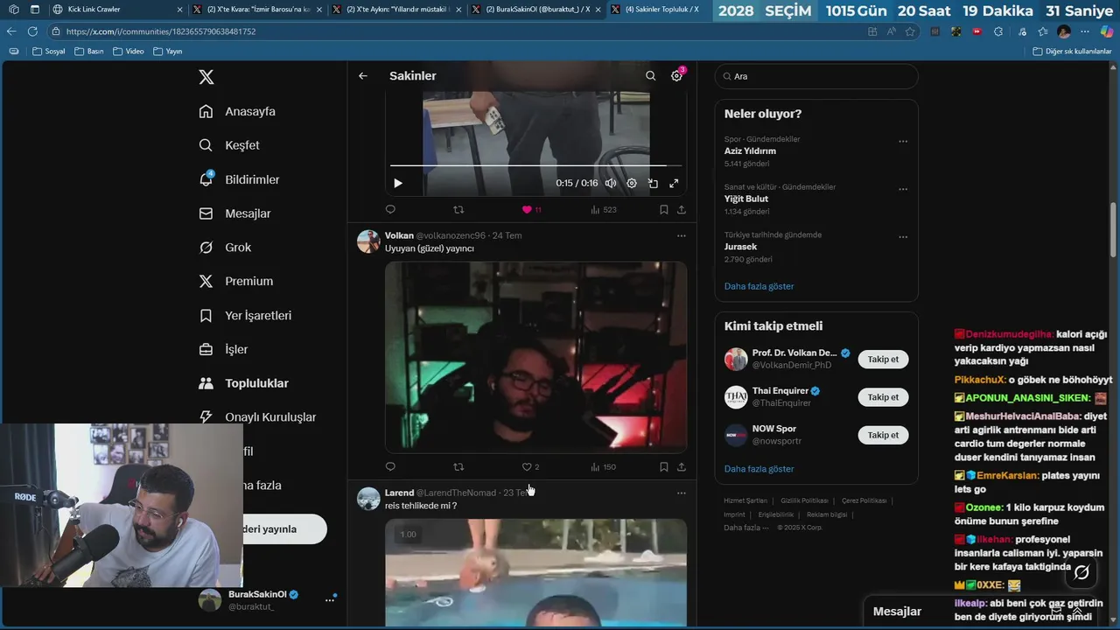Reload the page in the browser
The height and width of the screenshot is (630, 1120).
pos(32,31)
